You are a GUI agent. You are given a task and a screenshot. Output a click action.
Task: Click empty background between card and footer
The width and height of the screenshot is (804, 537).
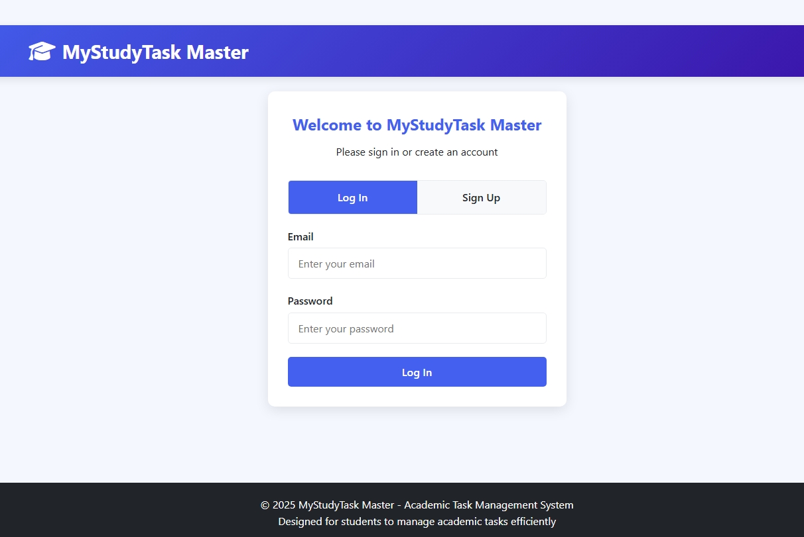[x=417, y=444]
